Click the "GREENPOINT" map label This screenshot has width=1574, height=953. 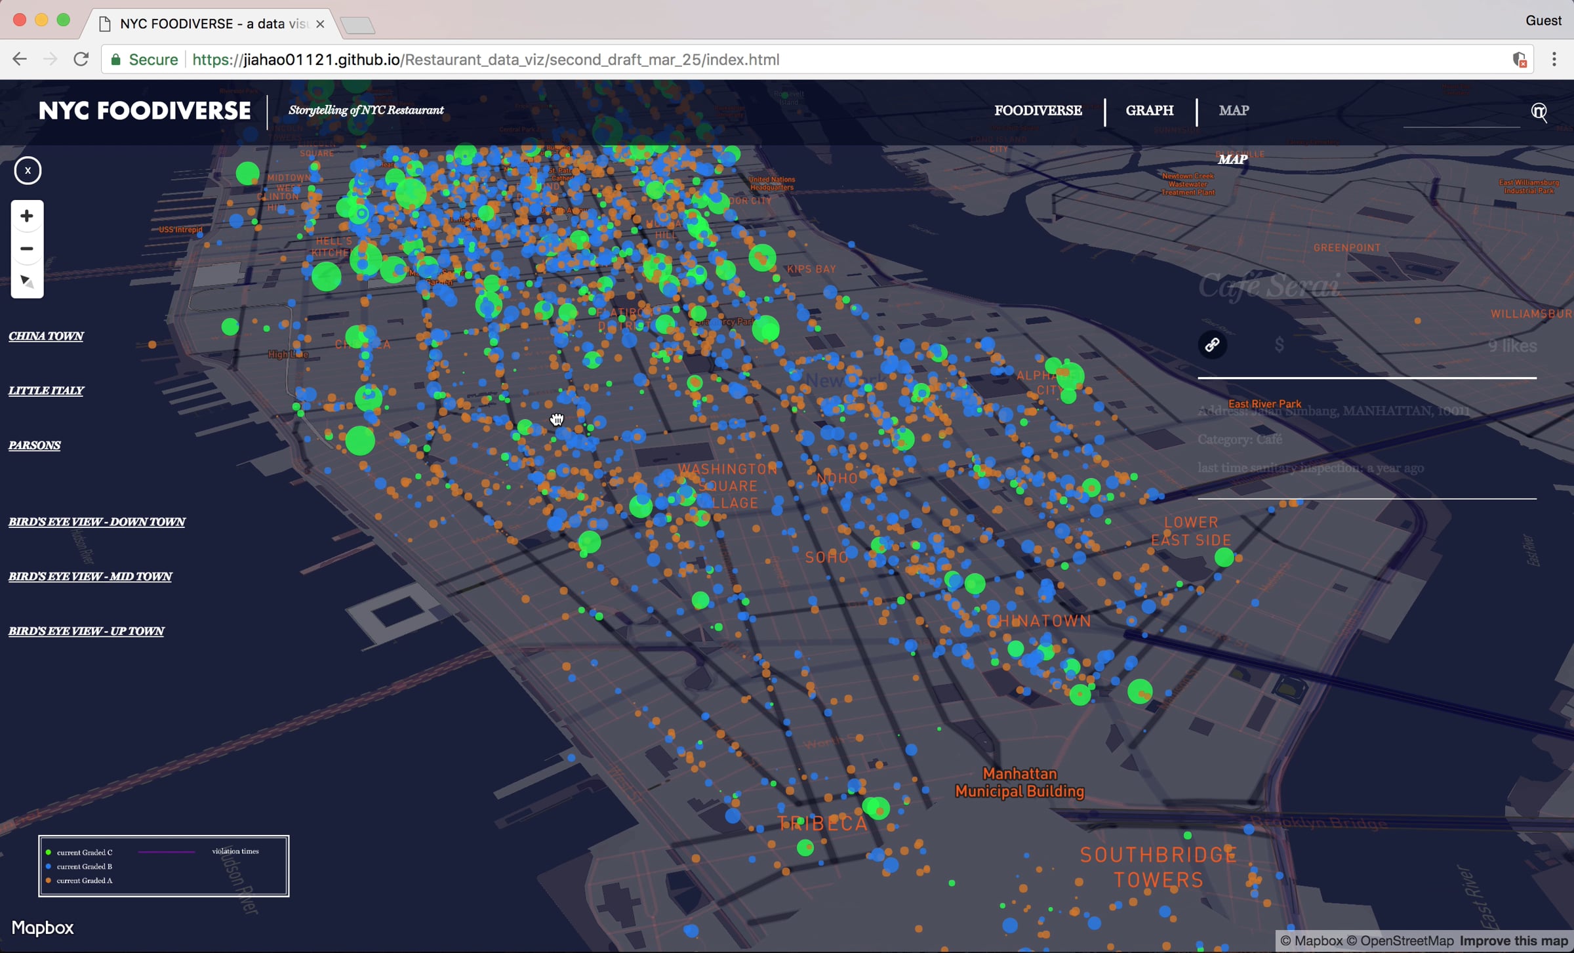coord(1347,247)
